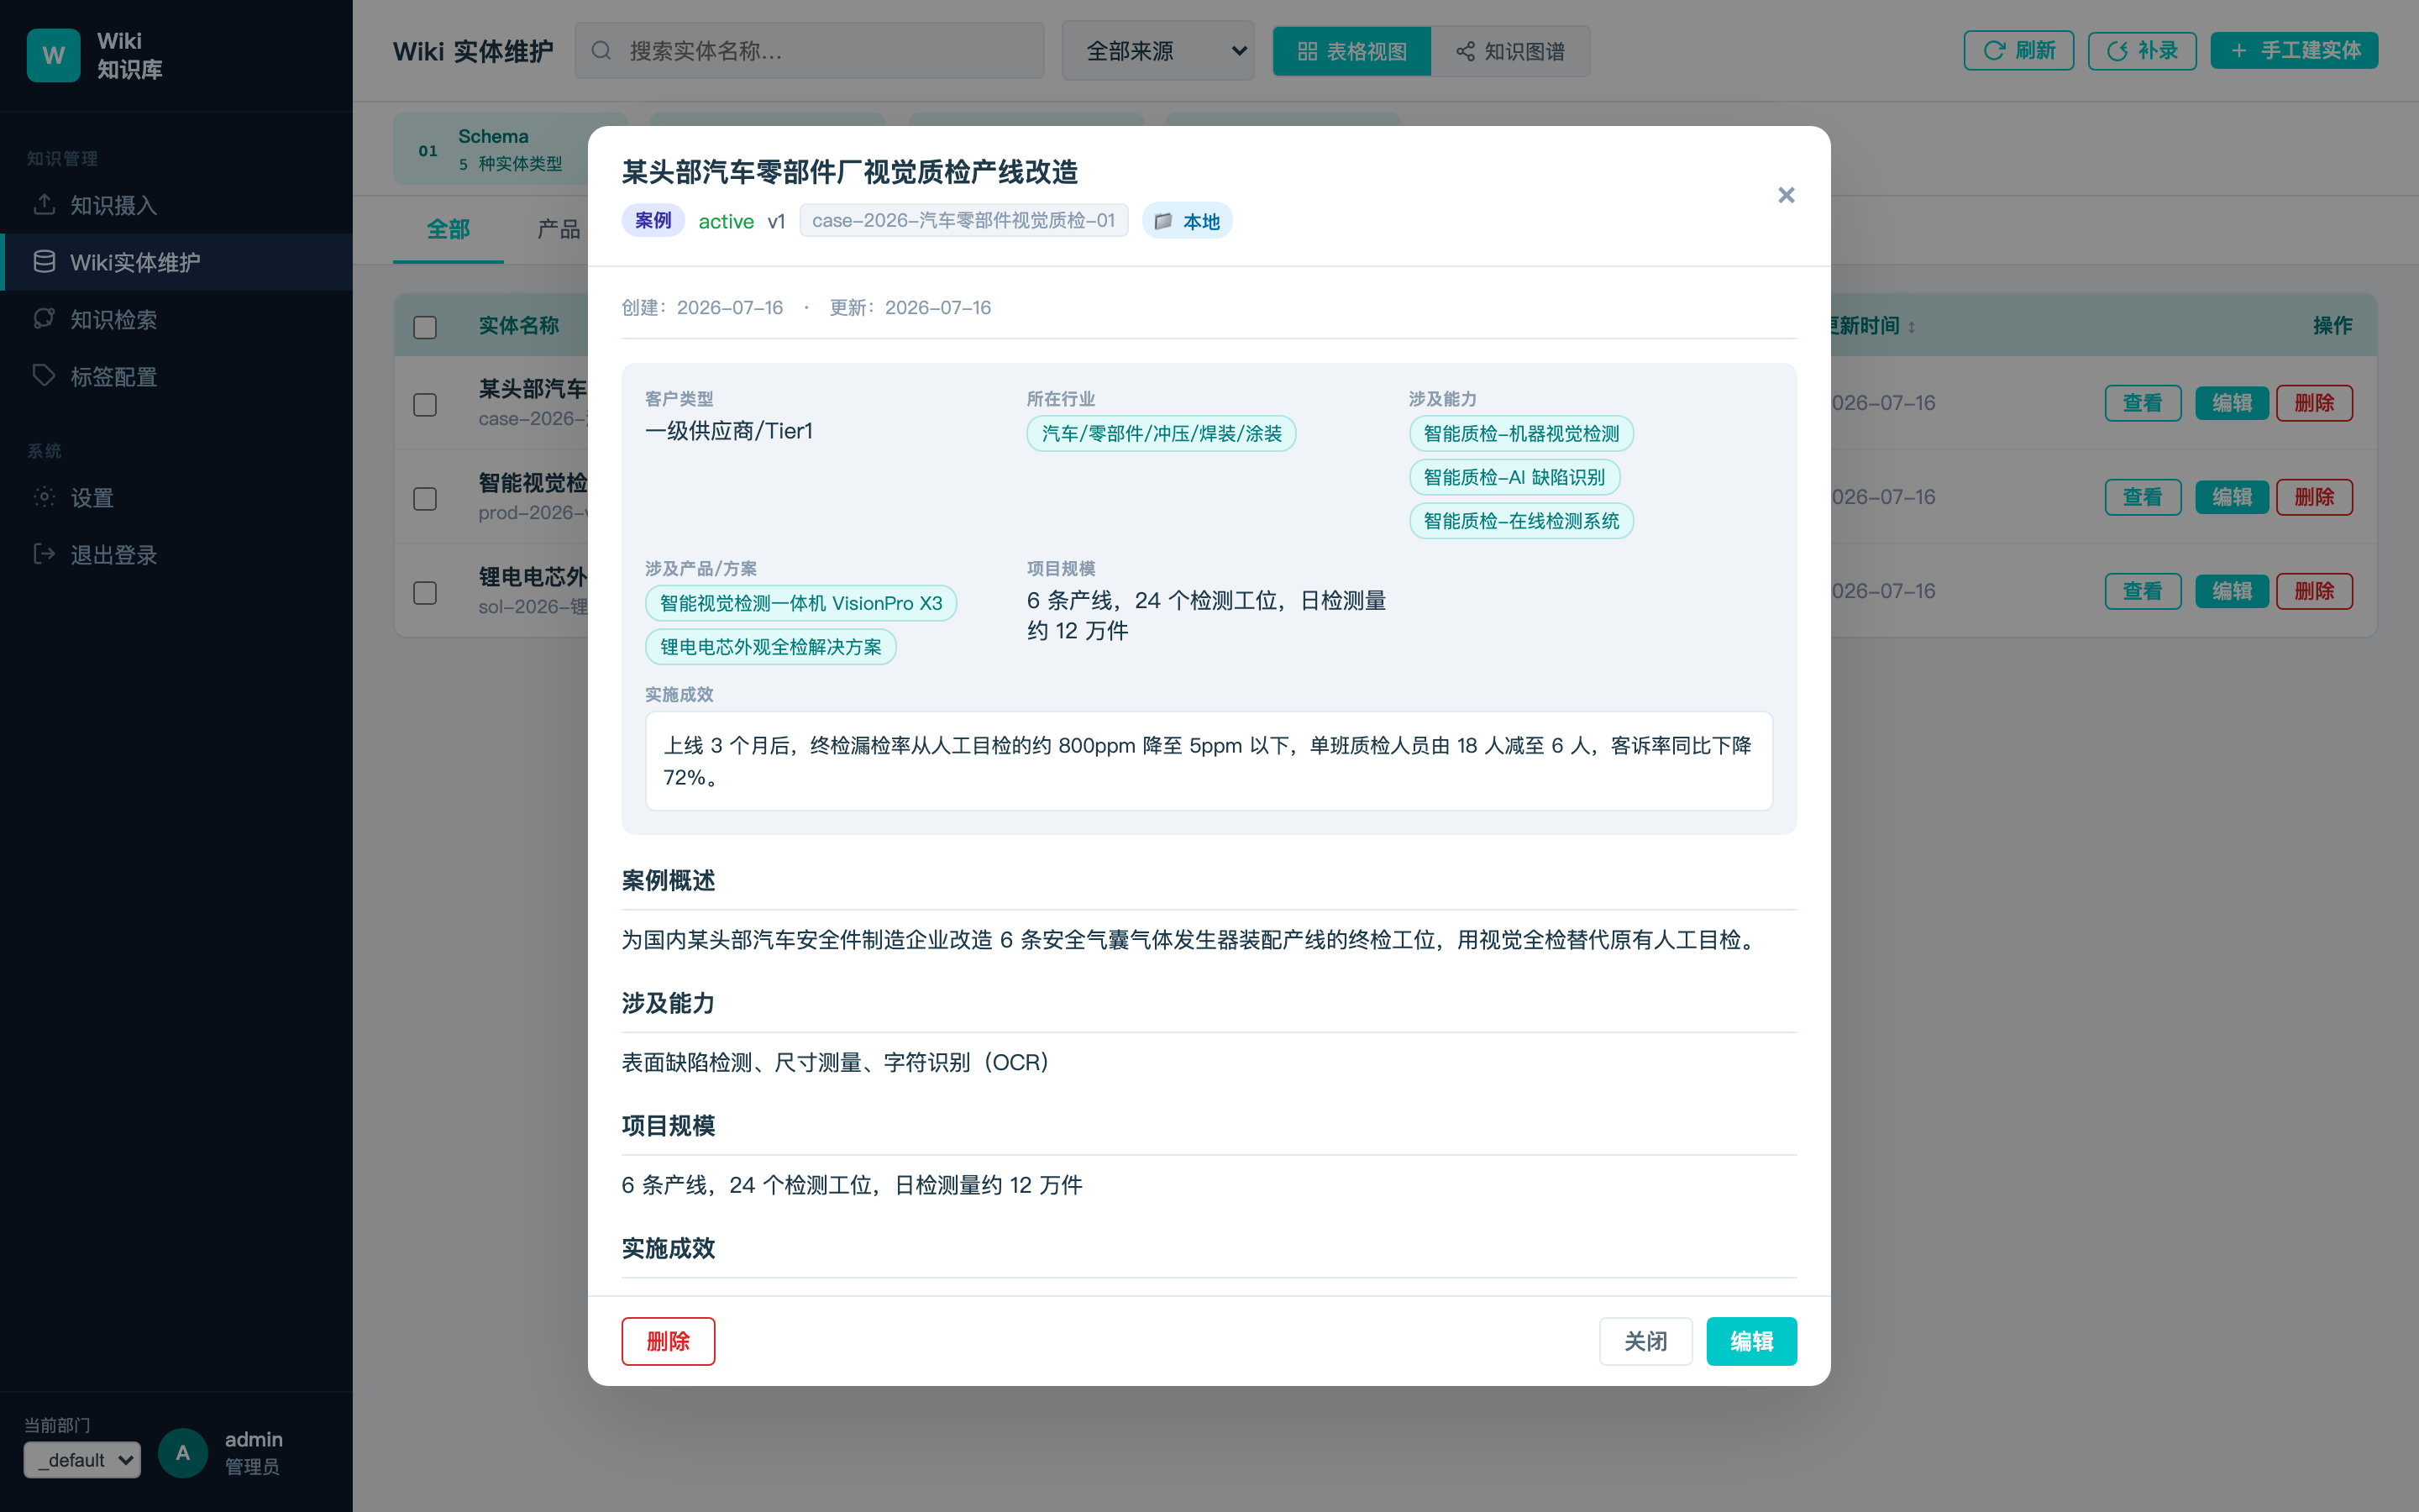This screenshot has width=2419, height=1512.
Task: Click the plus icon on 手工建实体
Action: point(2239,50)
